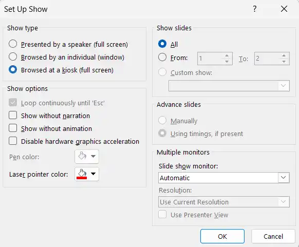Click the Multiple monitors group label
The height and width of the screenshot is (247, 299).
[x=183, y=153]
